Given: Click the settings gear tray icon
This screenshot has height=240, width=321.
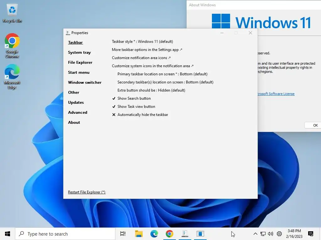Looking at the screenshot, I should 279,234.
